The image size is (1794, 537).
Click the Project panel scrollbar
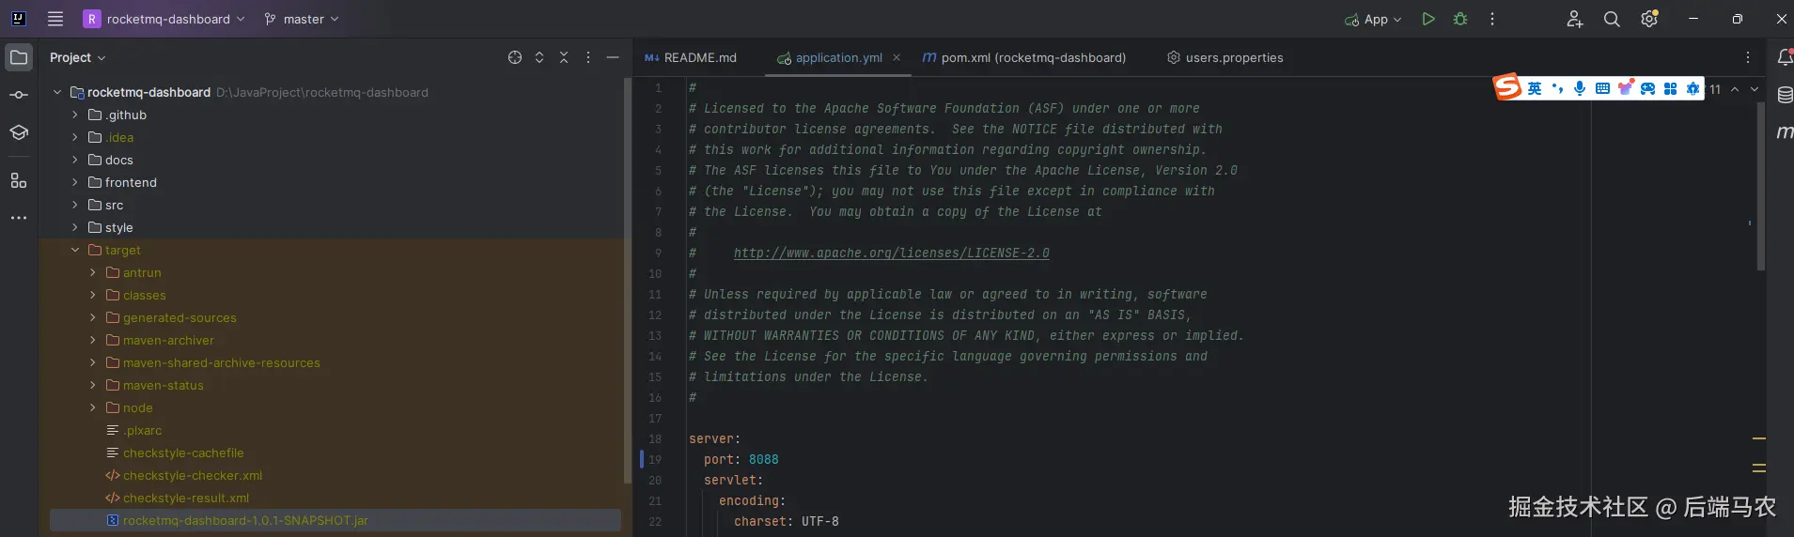627,282
